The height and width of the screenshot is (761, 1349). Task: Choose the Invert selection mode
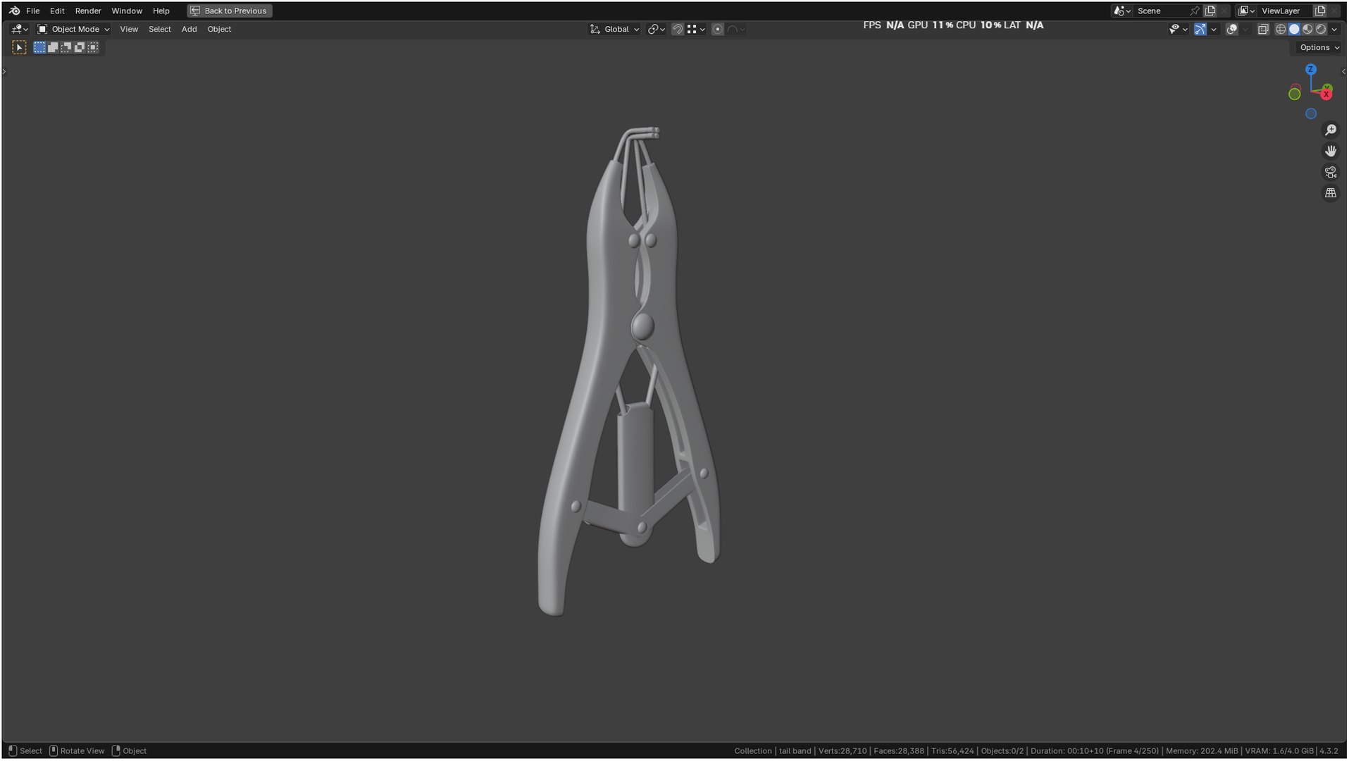pos(80,47)
